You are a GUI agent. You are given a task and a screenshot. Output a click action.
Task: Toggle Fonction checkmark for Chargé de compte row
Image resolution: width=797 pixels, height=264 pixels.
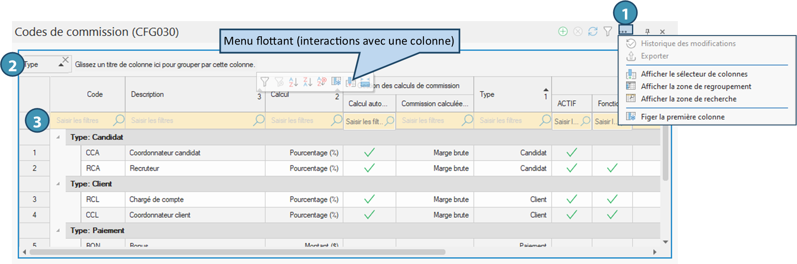point(612,199)
